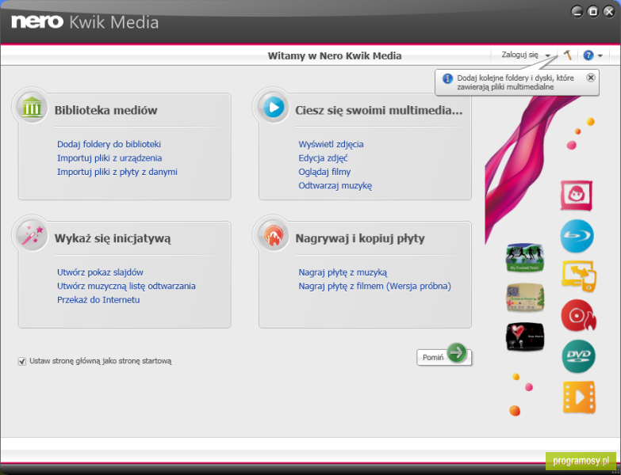Open the black heart slideshow thumbnail
This screenshot has height=475, width=621.
pos(525,336)
